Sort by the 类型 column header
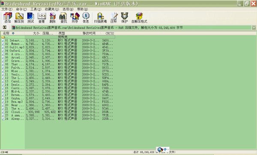Viewport: 257px width, 155px height. coord(69,33)
